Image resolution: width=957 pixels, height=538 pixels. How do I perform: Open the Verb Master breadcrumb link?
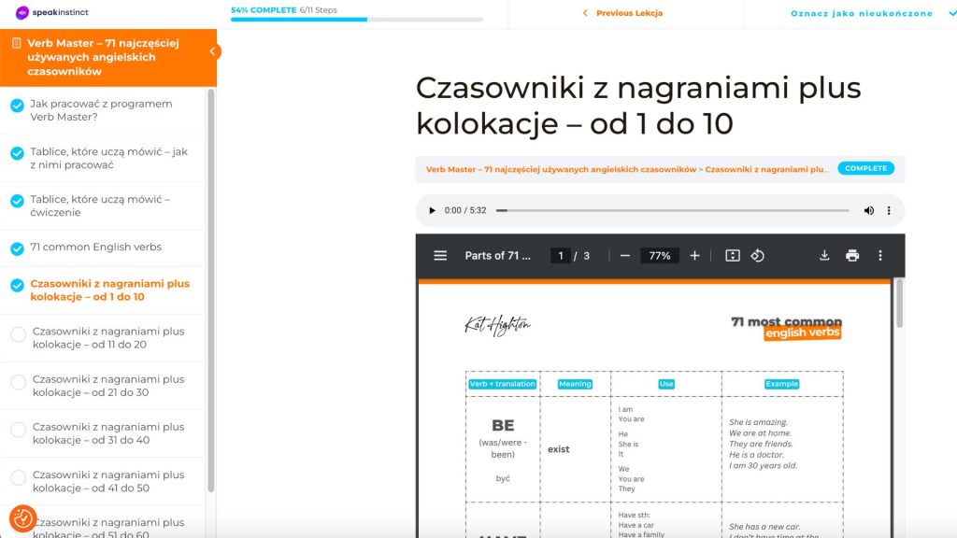pos(561,170)
